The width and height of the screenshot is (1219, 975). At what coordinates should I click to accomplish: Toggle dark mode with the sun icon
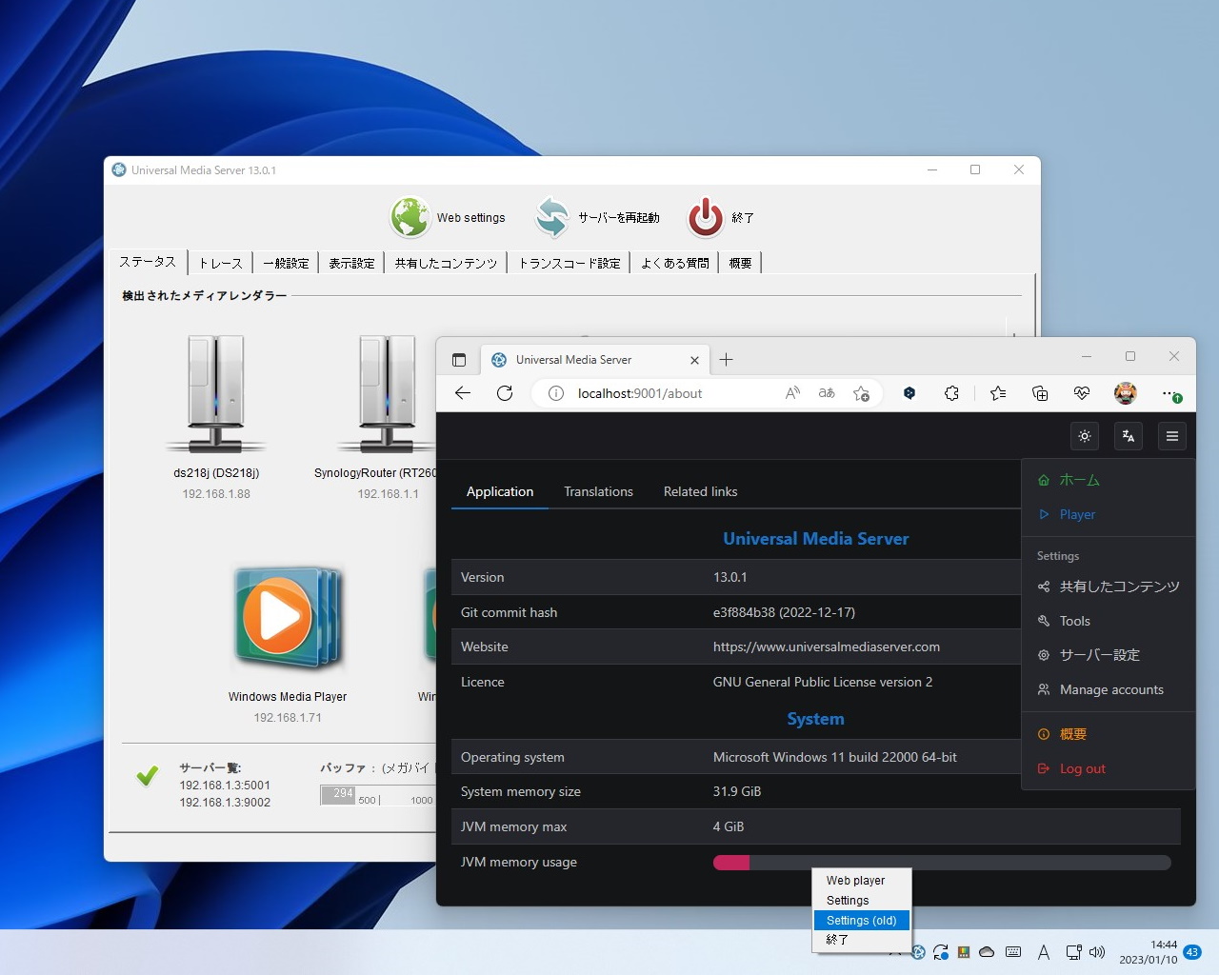click(1084, 435)
